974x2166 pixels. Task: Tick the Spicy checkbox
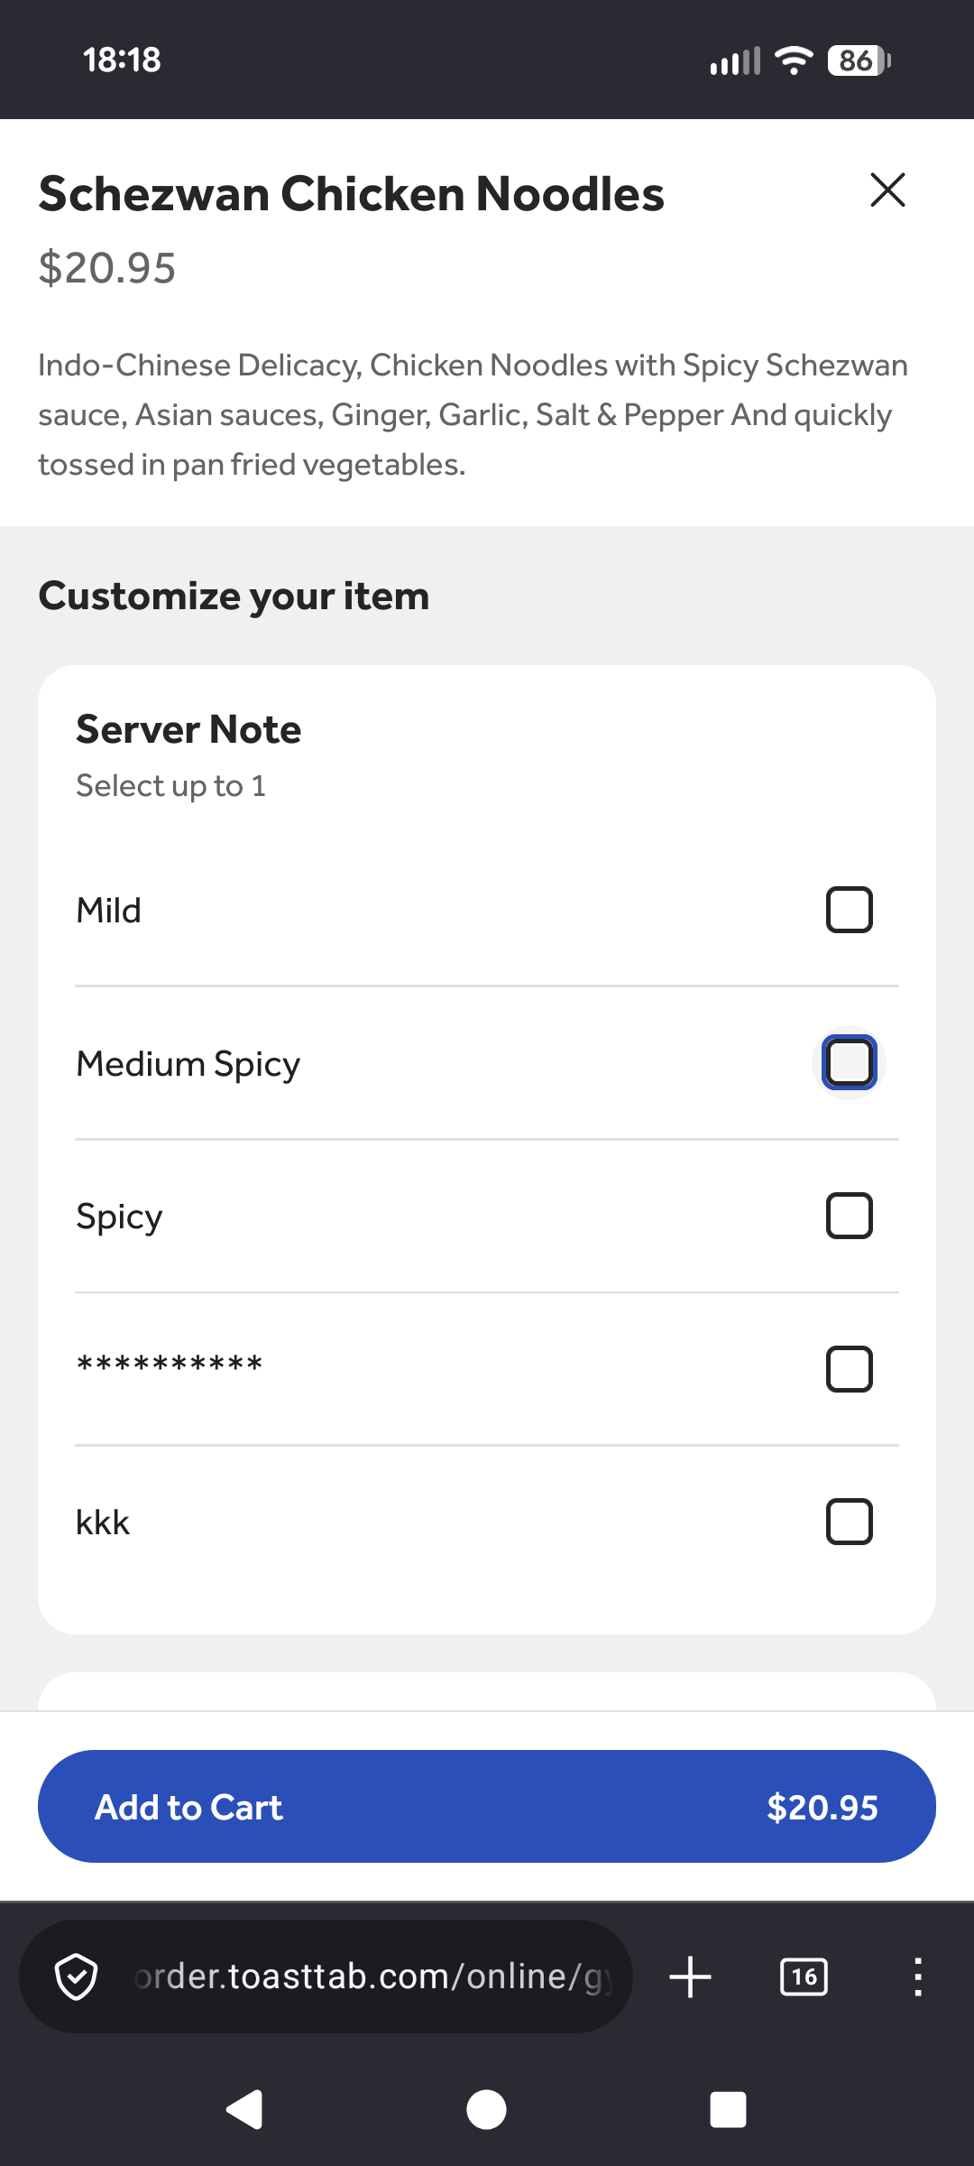[x=849, y=1216]
